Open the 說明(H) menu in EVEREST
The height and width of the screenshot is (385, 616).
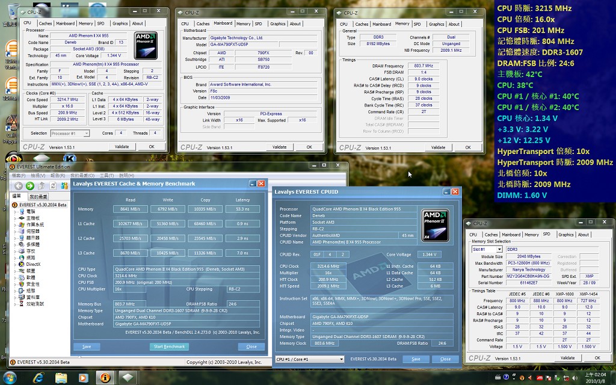click(x=126, y=175)
